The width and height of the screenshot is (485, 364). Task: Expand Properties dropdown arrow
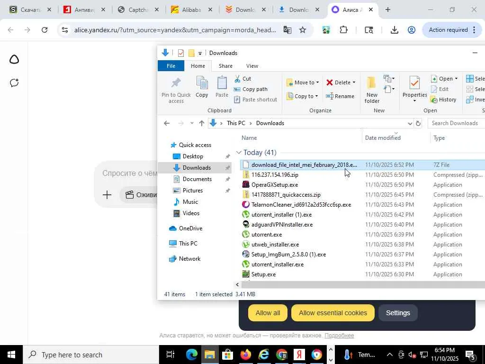click(x=414, y=101)
